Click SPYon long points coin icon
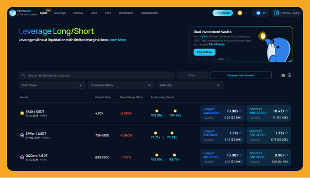 pyautogui.click(x=156, y=133)
